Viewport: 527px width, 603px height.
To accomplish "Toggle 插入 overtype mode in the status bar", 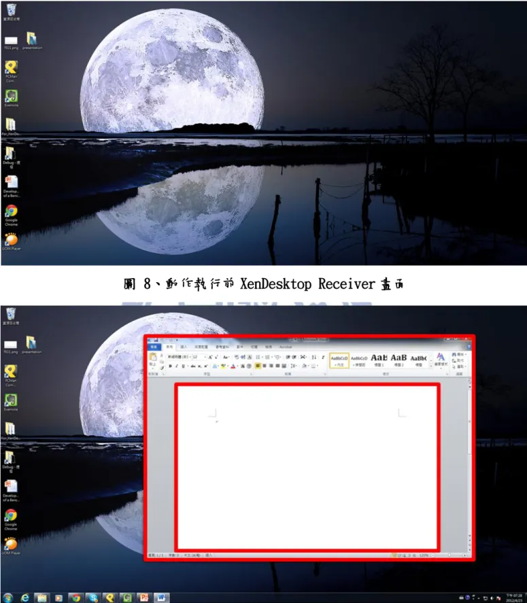I will click(x=209, y=555).
